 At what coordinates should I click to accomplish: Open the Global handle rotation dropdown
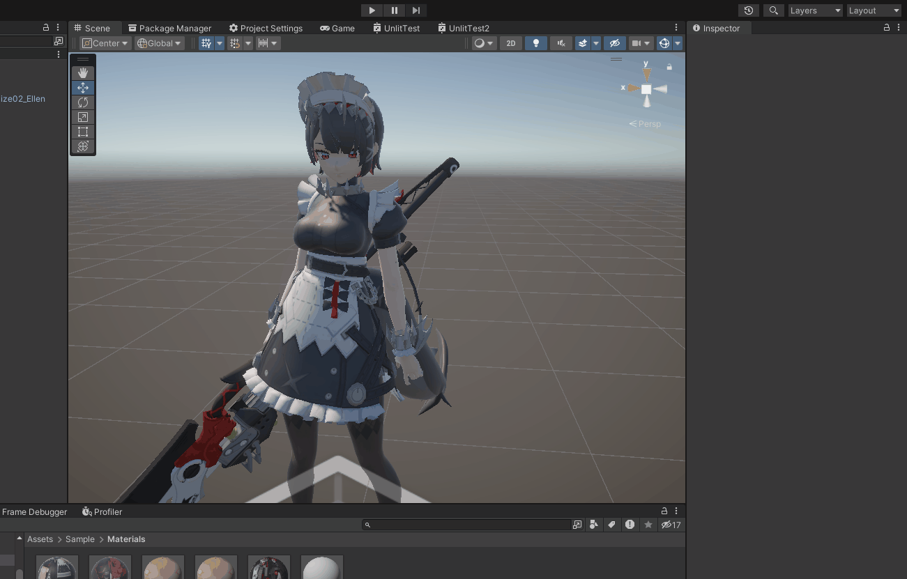(x=159, y=43)
